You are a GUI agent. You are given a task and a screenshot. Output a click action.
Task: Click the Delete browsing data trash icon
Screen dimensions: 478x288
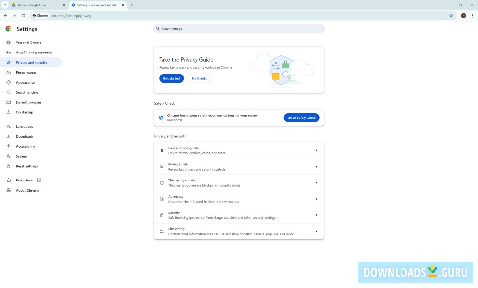161,150
